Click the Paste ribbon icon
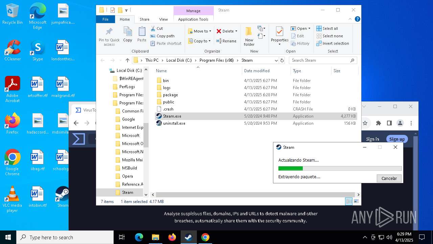The width and height of the screenshot is (433, 244). coord(142,35)
